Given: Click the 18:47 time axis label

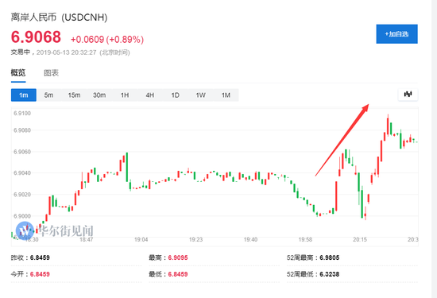Looking at the screenshot, I should click(87, 239).
